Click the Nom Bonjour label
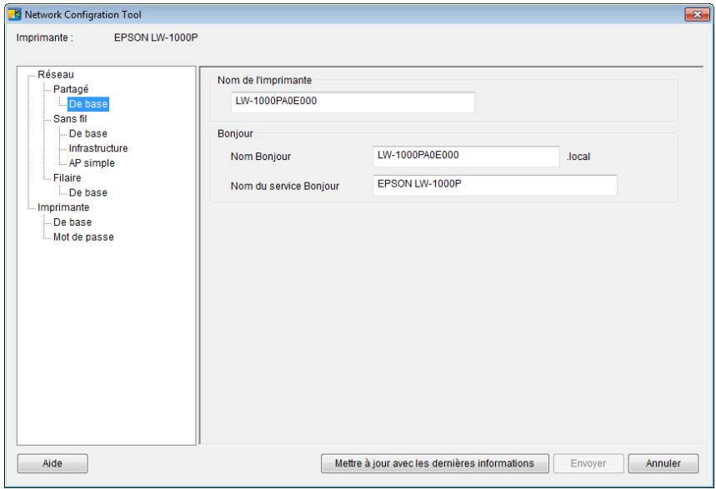The image size is (716, 489). pos(261,157)
